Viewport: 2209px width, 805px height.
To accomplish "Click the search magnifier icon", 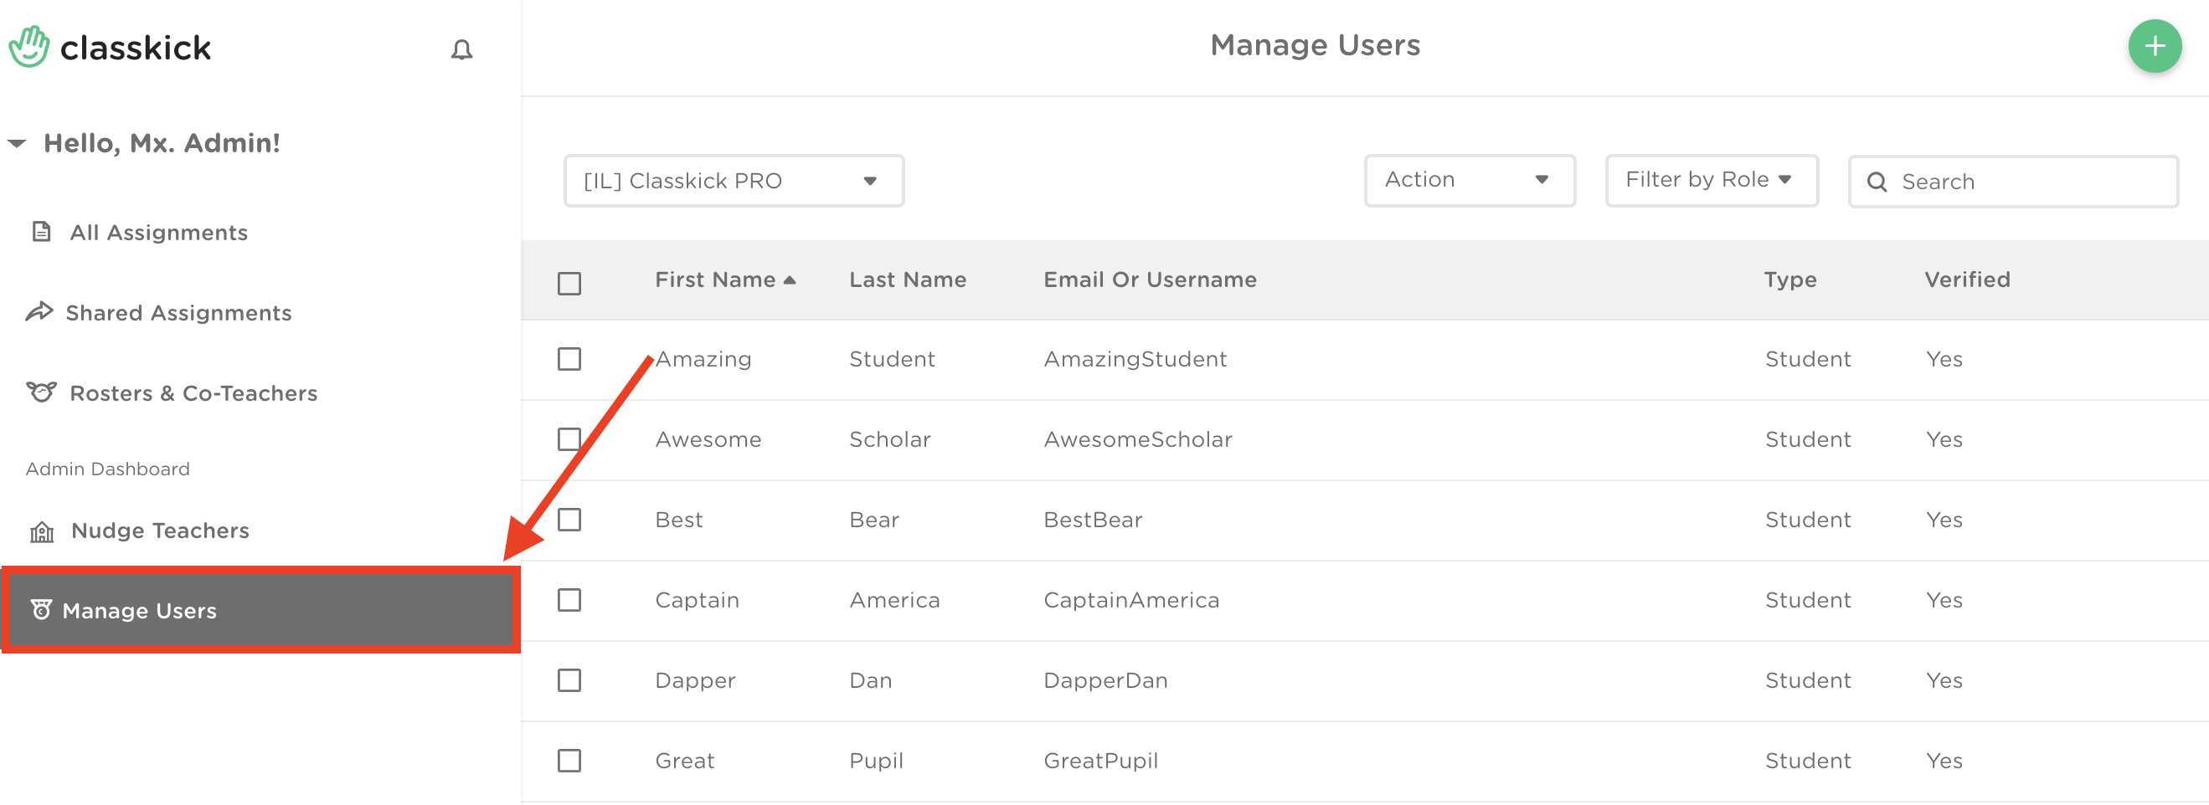I will [1877, 182].
